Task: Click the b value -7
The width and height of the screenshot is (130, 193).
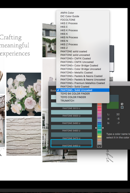Action: pos(118,123)
